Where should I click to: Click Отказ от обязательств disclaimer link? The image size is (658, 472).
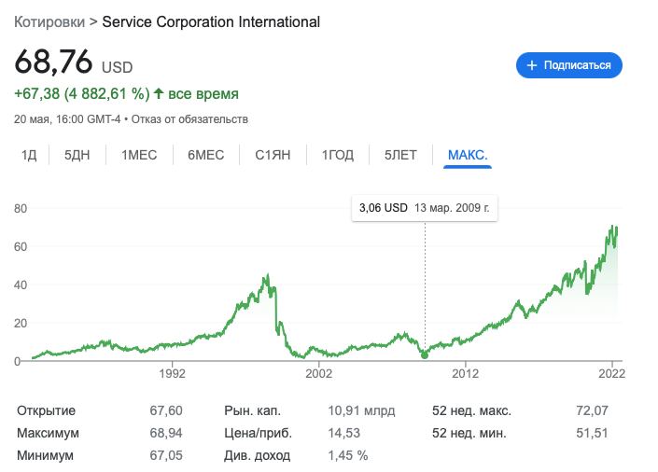189,119
